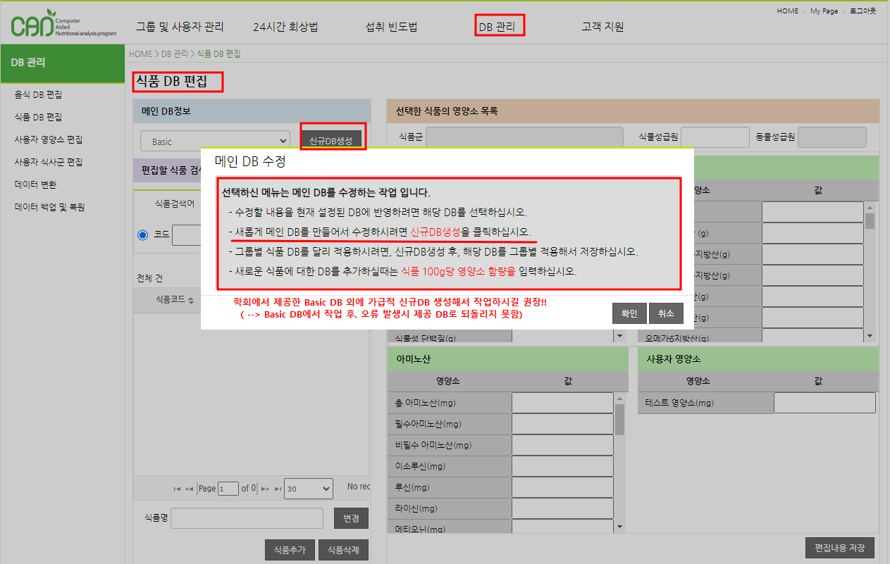Open rows-per-page dropdown showing 30
The height and width of the screenshot is (564, 890).
point(309,488)
